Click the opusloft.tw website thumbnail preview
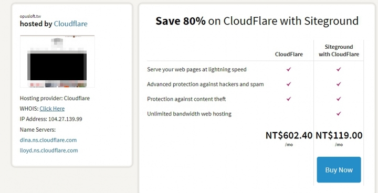This screenshot has width=378, height=193. pyautogui.click(x=57, y=61)
